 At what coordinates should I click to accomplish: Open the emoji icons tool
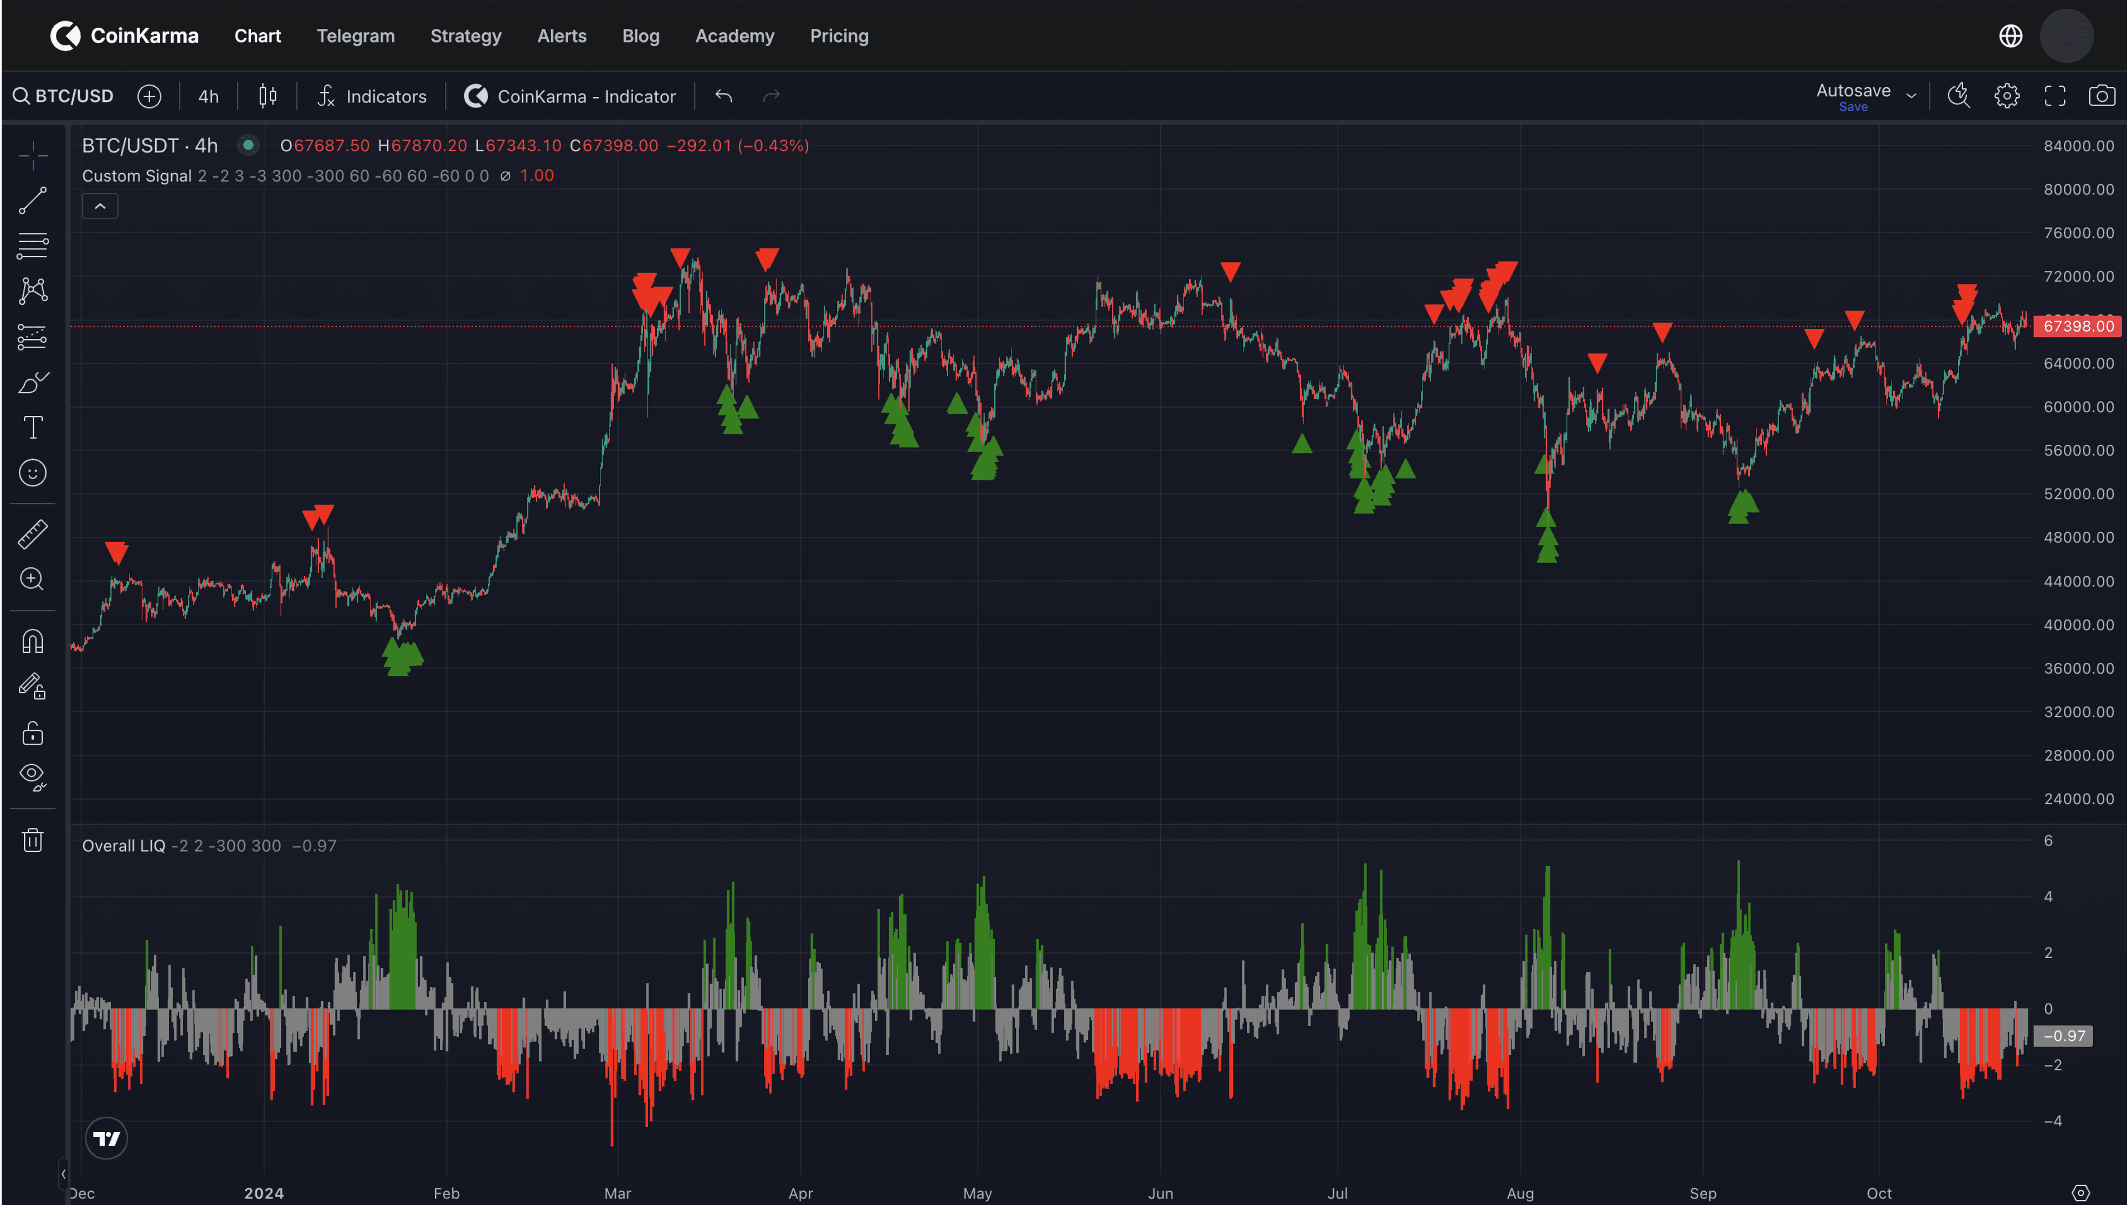(x=33, y=472)
